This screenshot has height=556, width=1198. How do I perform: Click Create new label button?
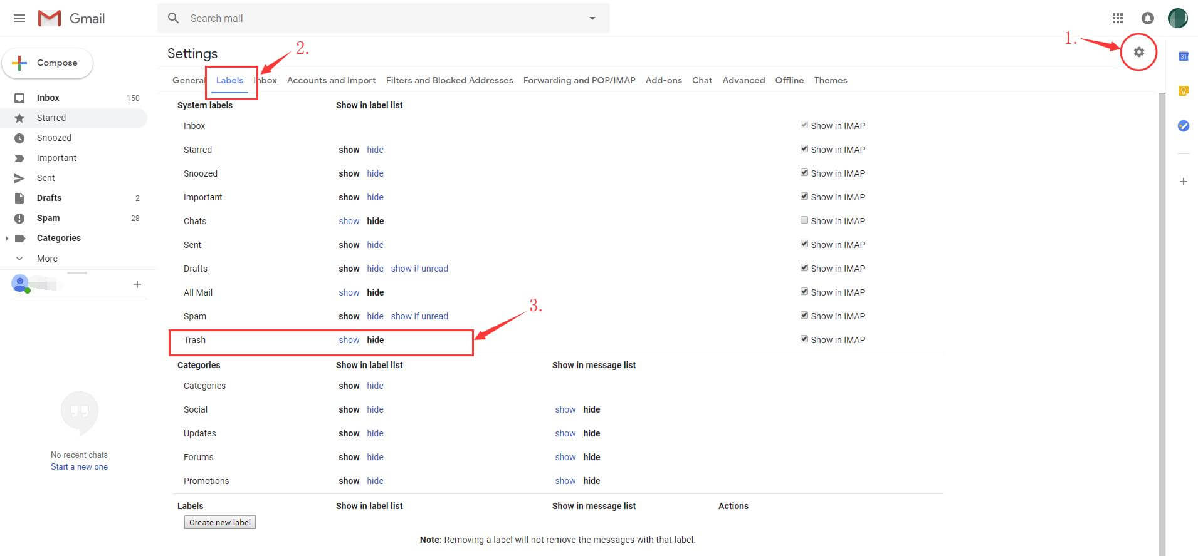[220, 522]
